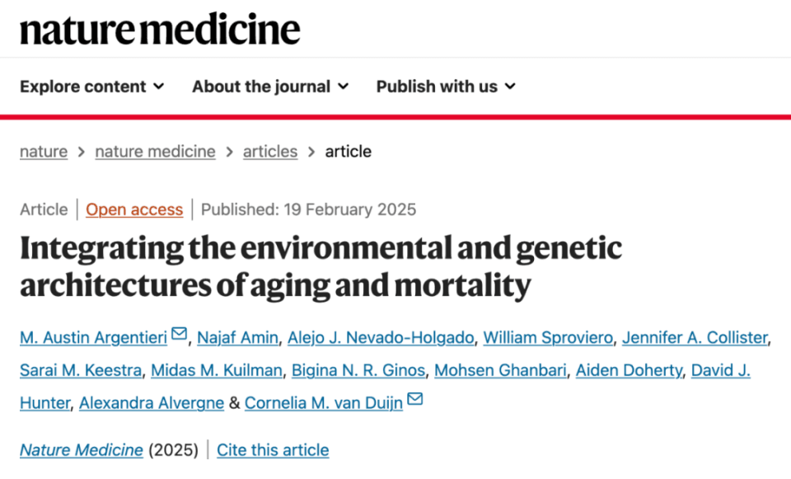Expand the Explore content menu
This screenshot has width=791, height=479.
(91, 87)
